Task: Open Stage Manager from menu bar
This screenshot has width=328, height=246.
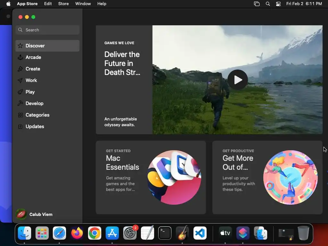Action: pyautogui.click(x=257, y=4)
